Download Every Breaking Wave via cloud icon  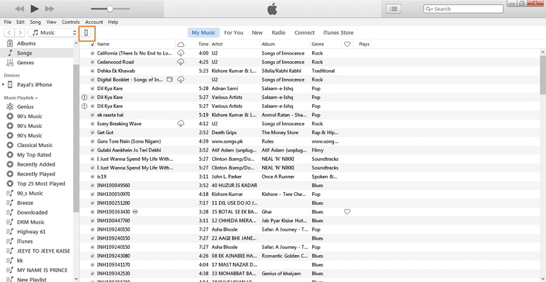(181, 123)
